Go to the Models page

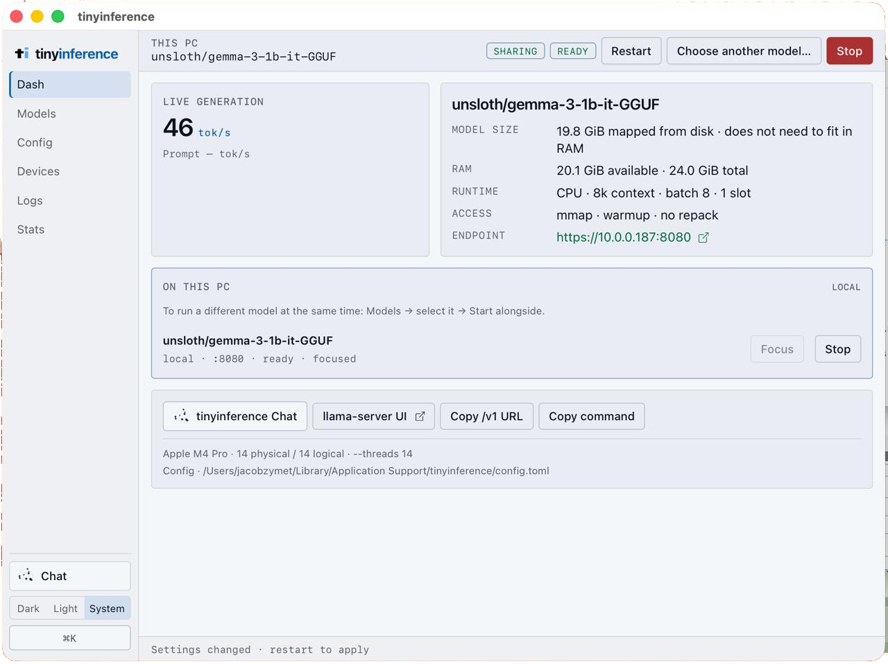(x=70, y=114)
